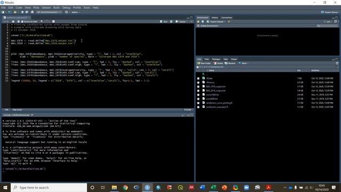The height and width of the screenshot is (192, 341).
Task: Open the Session menu
Action: point(46,7)
